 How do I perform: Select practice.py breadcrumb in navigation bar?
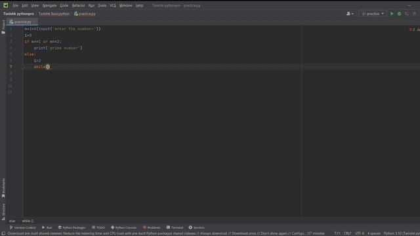coord(85,14)
